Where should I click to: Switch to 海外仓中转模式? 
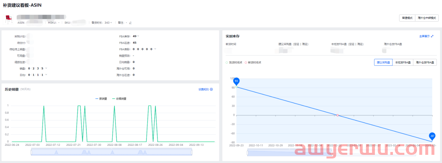[427, 18]
